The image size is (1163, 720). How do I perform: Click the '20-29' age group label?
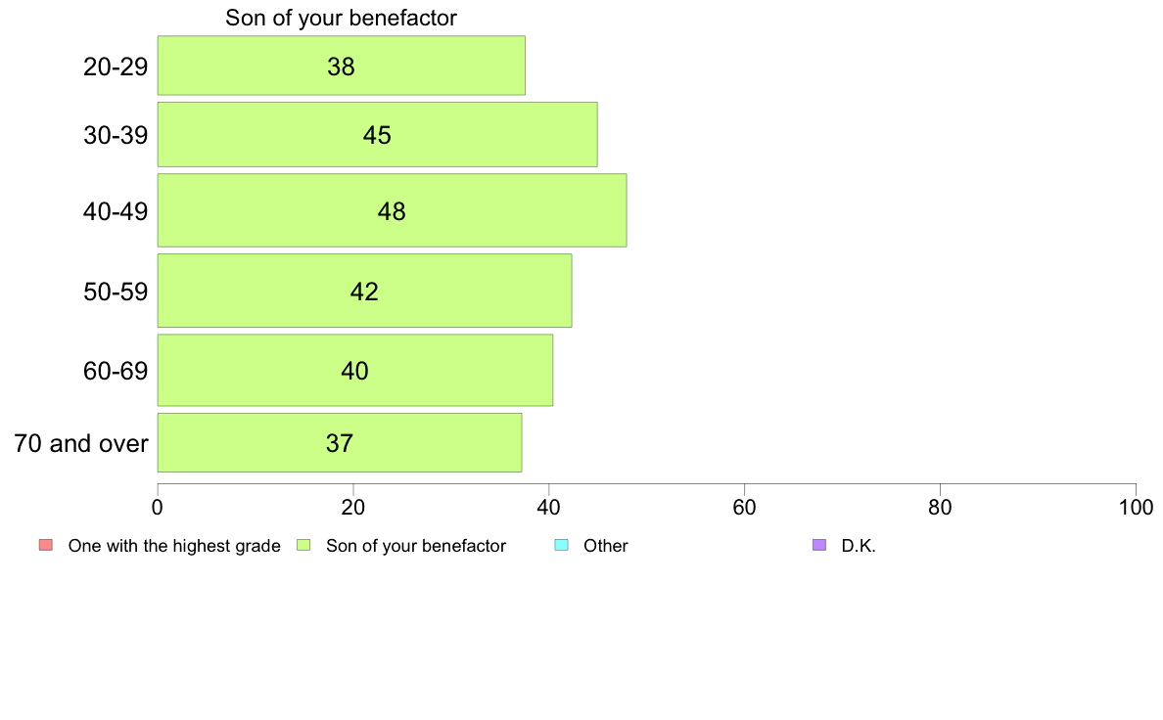tap(116, 67)
